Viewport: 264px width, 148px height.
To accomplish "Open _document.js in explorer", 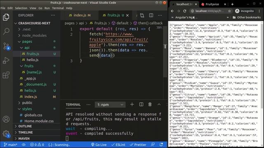I will click(x=37, y=84).
